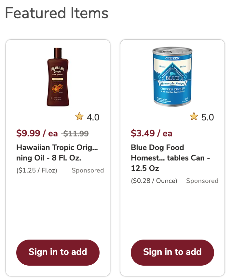
Task: Click the Featured Items heading
Action: pyautogui.click(x=57, y=13)
